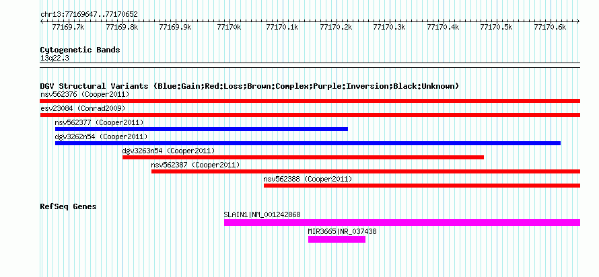Open the dgv3262n54 (Cooper2011) label
The height and width of the screenshot is (277, 599).
[x=101, y=136]
